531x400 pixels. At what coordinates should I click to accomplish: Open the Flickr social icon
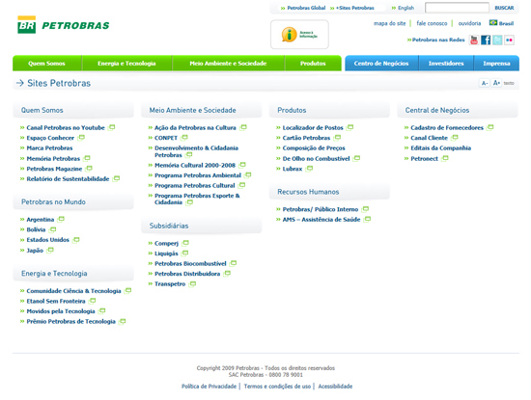coord(509,40)
